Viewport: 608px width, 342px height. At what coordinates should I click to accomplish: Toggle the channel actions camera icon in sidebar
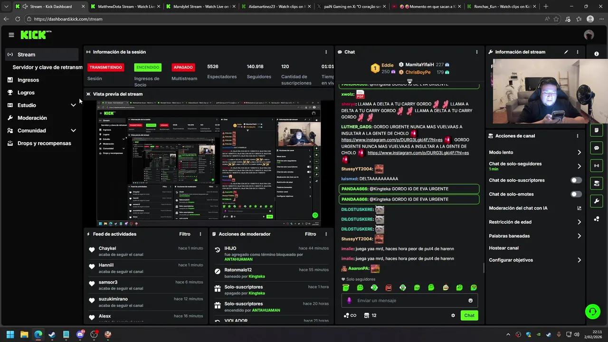(597, 183)
